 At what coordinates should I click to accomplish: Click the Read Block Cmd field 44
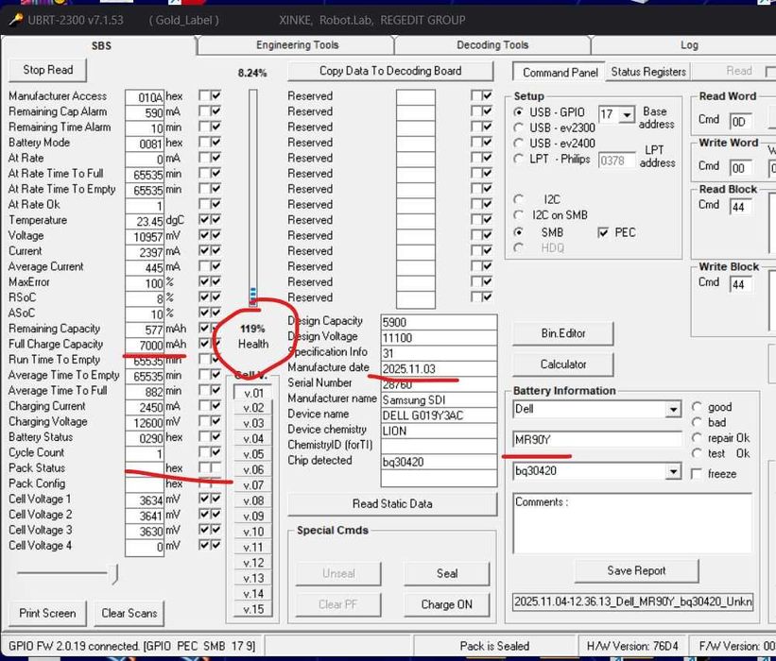point(741,207)
